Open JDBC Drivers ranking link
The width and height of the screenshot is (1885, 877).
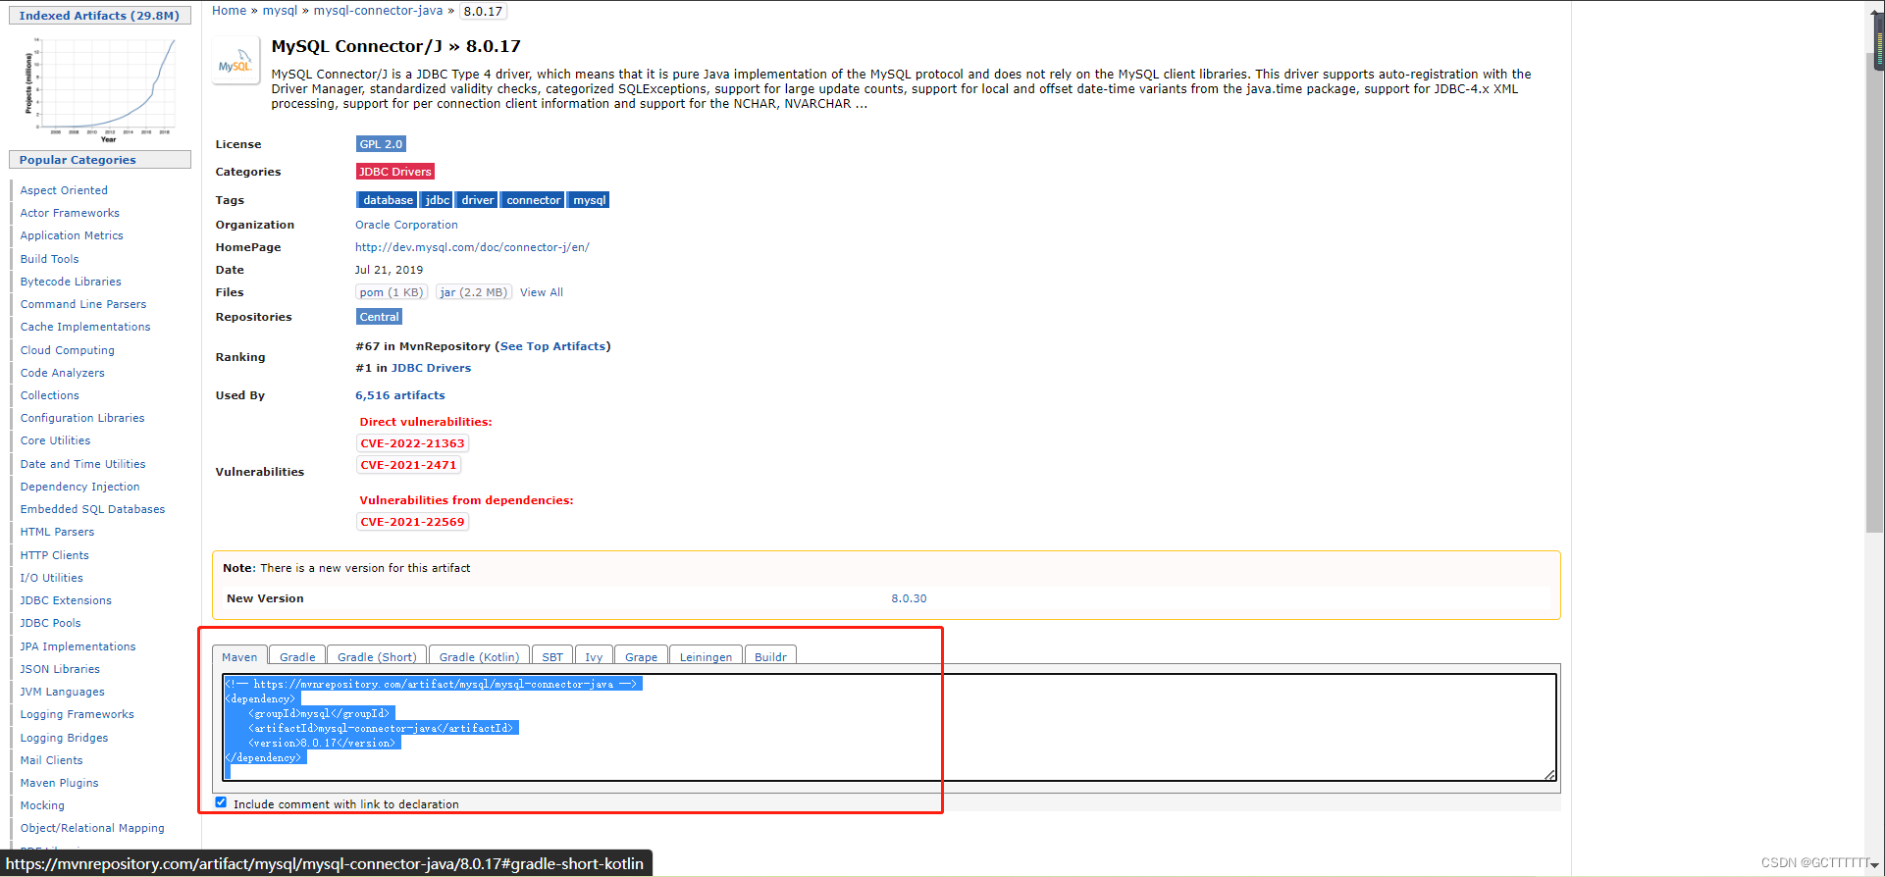point(431,368)
